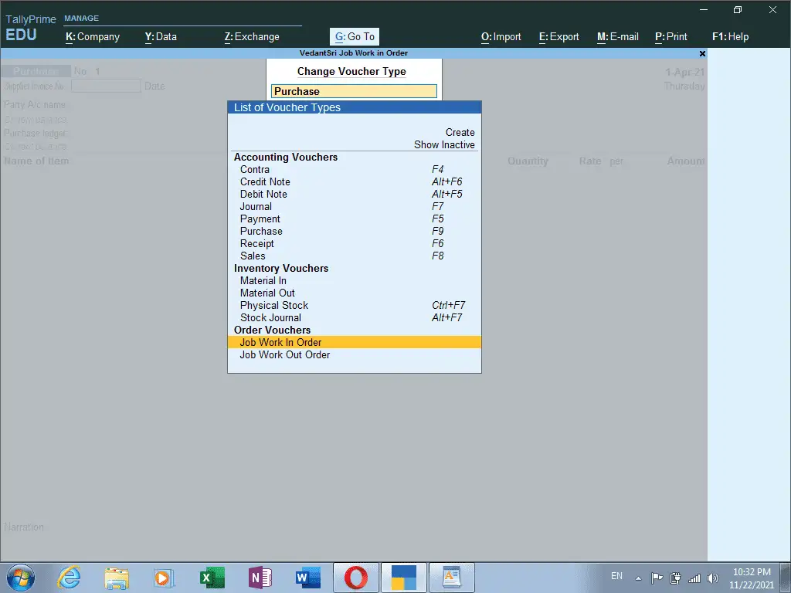Select Physical Stock voucher

pos(354,305)
